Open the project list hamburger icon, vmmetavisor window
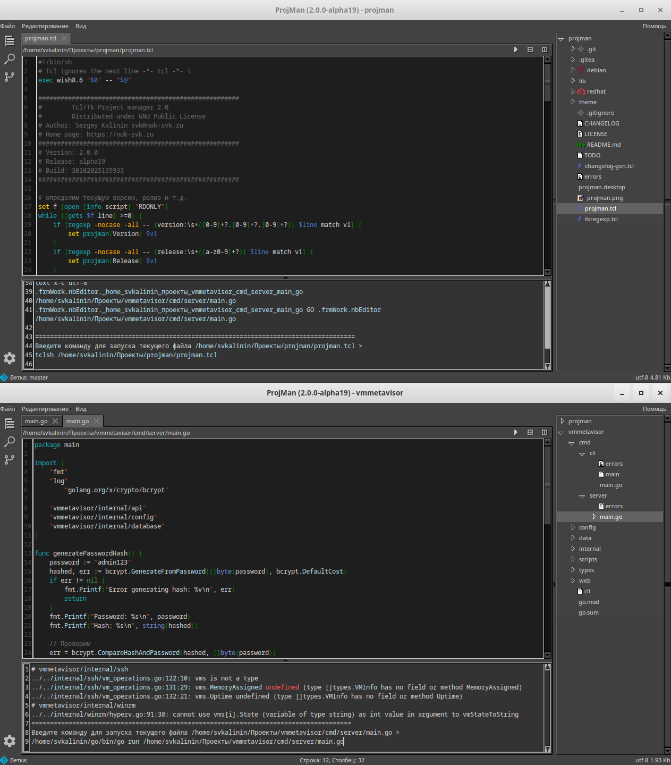Image resolution: width=671 pixels, height=765 pixels. 9,424
